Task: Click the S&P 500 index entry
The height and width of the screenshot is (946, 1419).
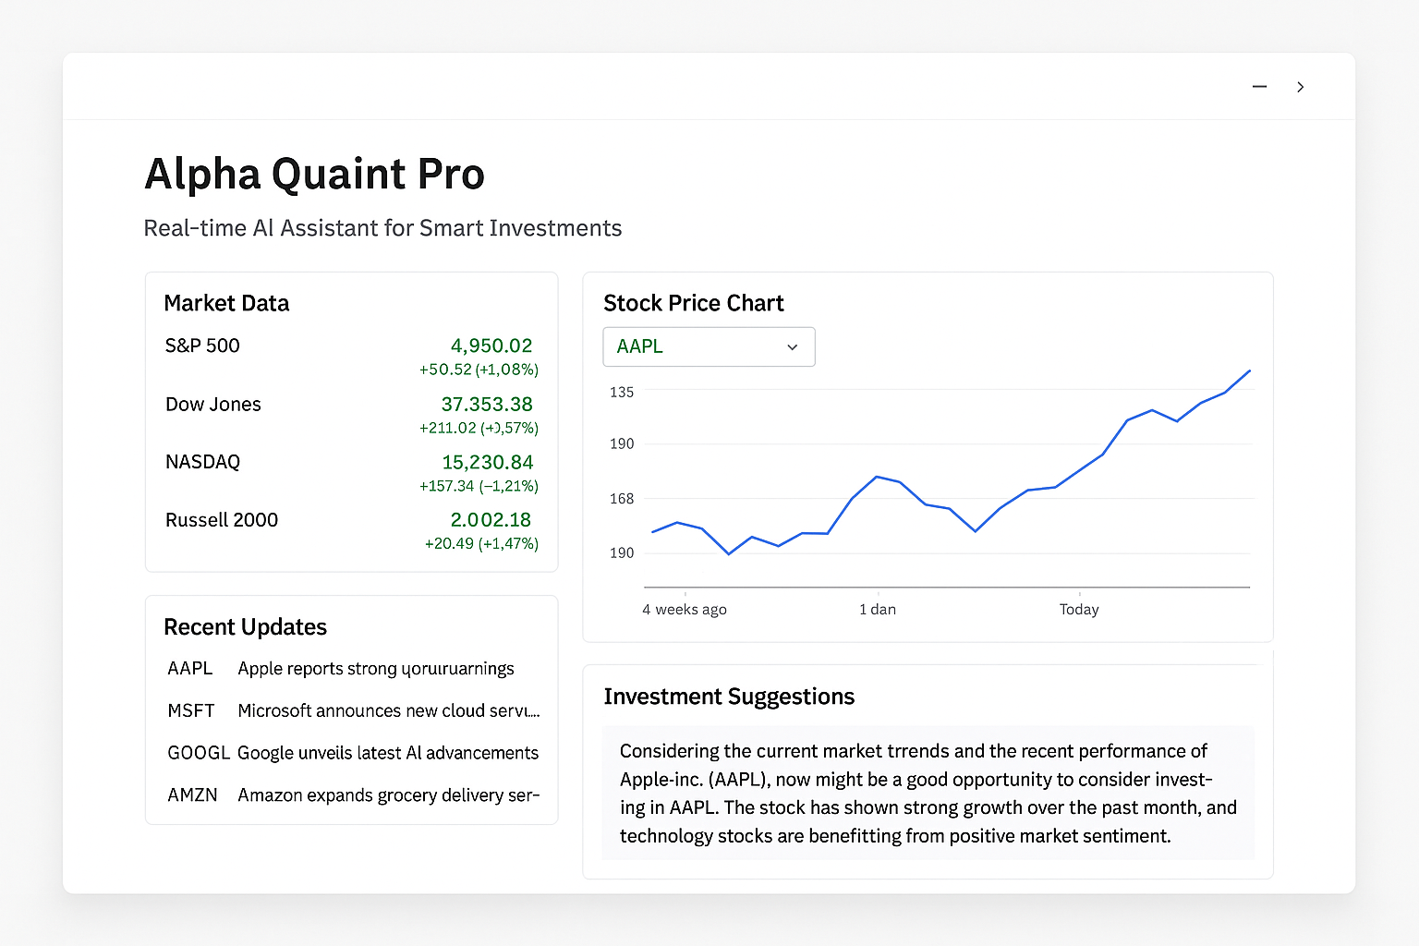Action: pos(202,346)
